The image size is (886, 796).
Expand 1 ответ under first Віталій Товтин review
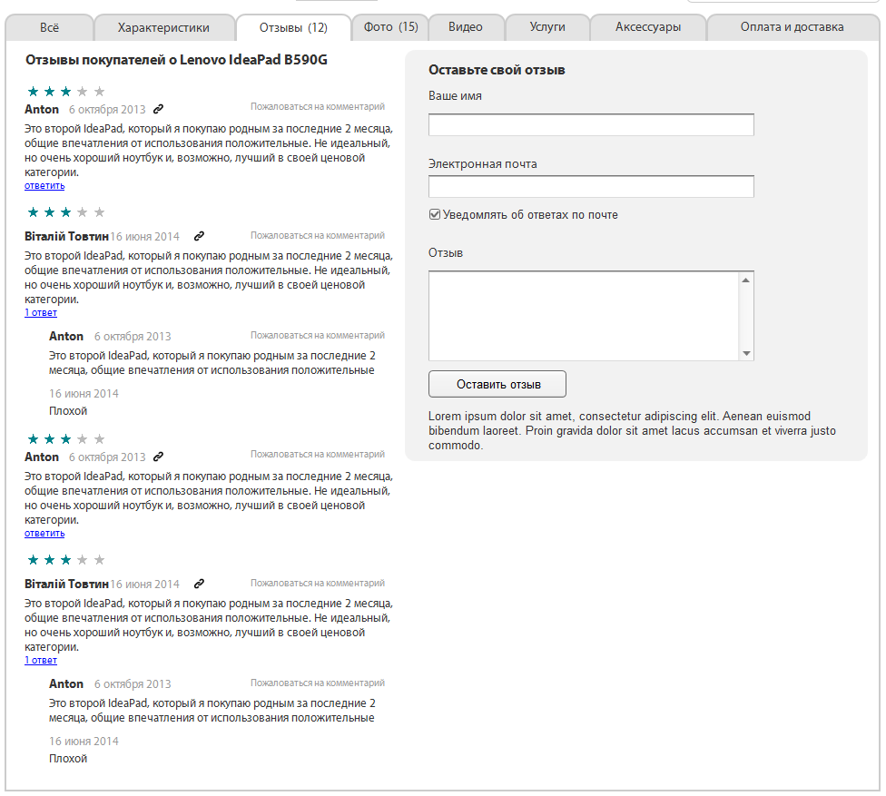(x=41, y=313)
